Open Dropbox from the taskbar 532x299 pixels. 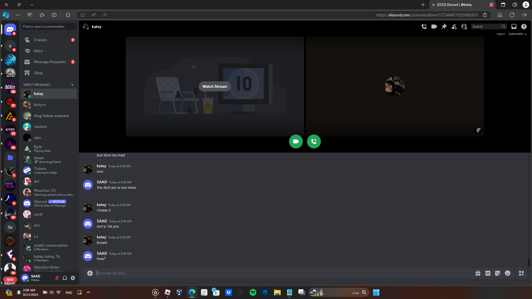(228, 292)
